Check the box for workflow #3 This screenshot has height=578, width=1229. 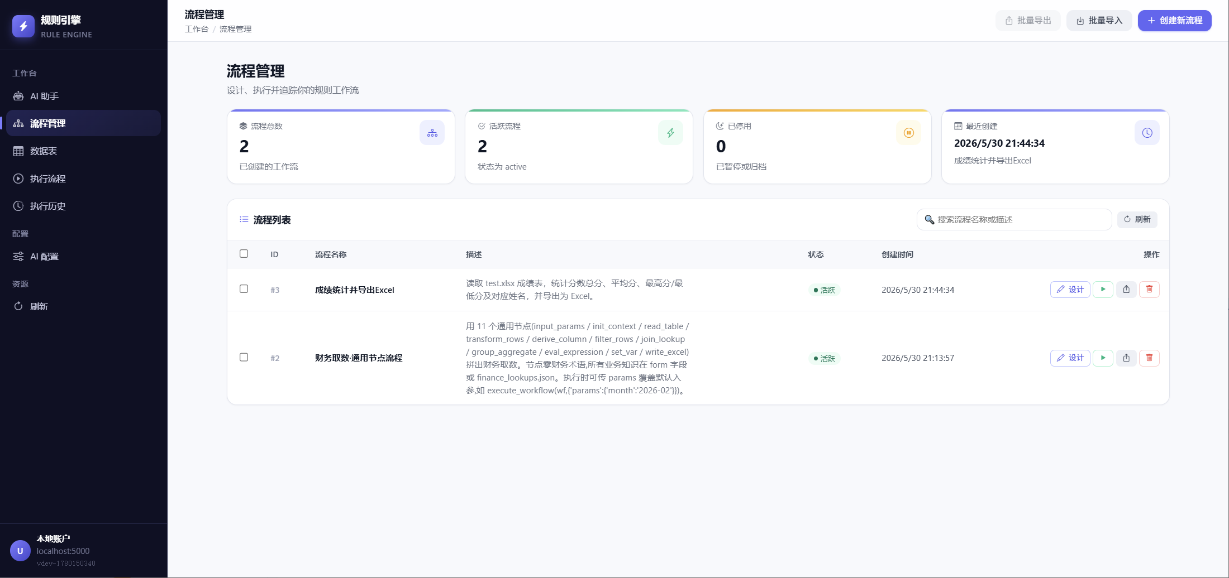pyautogui.click(x=244, y=289)
